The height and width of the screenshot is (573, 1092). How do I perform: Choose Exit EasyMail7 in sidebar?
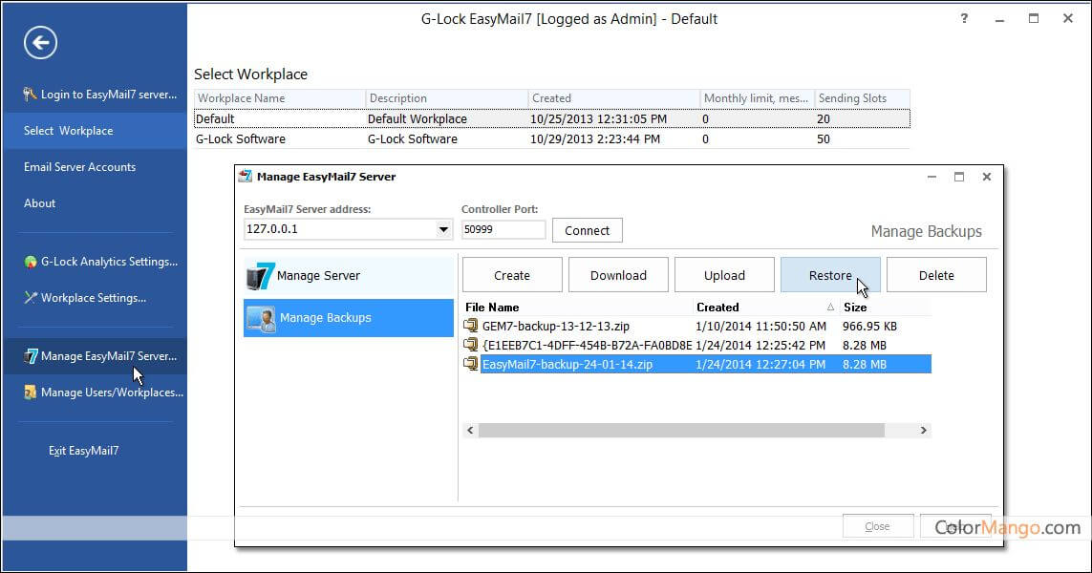(83, 451)
